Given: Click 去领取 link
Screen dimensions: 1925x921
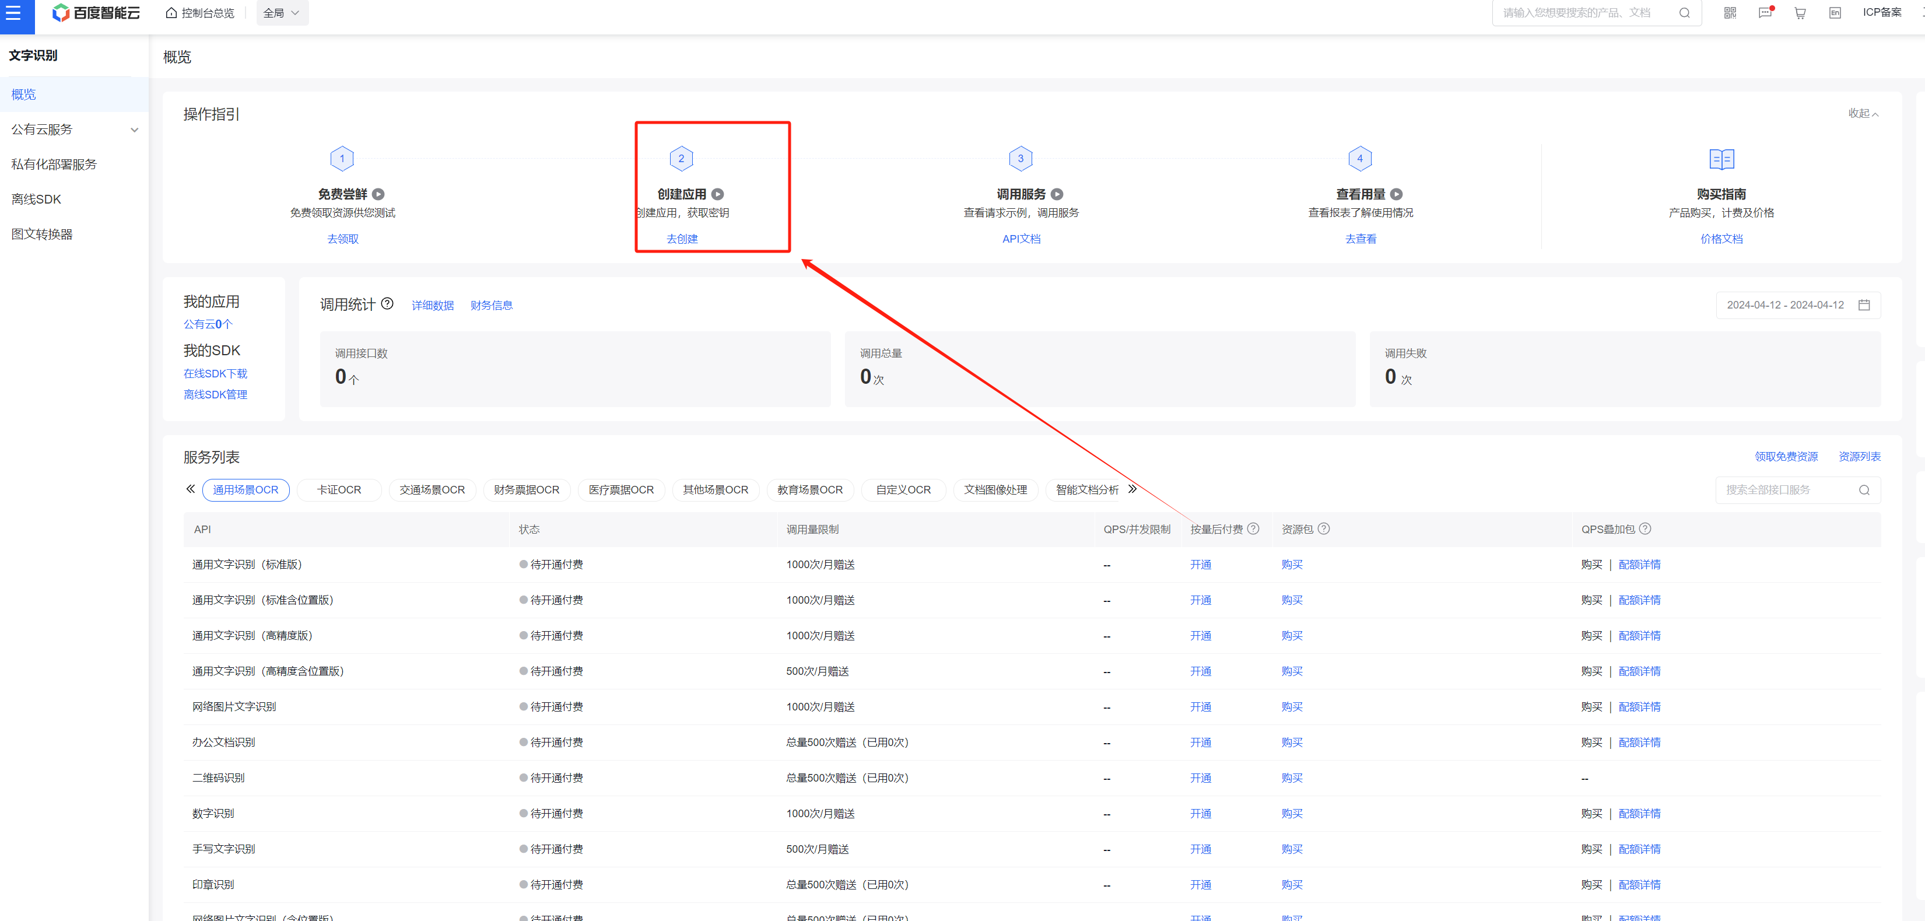Looking at the screenshot, I should pyautogui.click(x=343, y=239).
